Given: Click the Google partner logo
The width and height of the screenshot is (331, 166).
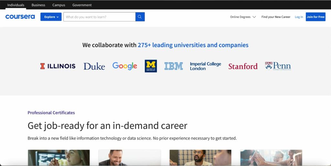Looking at the screenshot, I should (x=125, y=66).
